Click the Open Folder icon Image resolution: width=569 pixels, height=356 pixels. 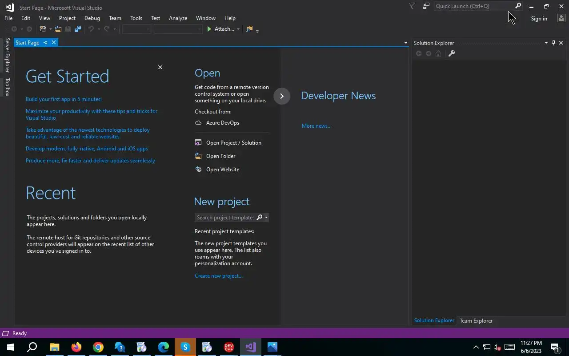[x=198, y=156]
